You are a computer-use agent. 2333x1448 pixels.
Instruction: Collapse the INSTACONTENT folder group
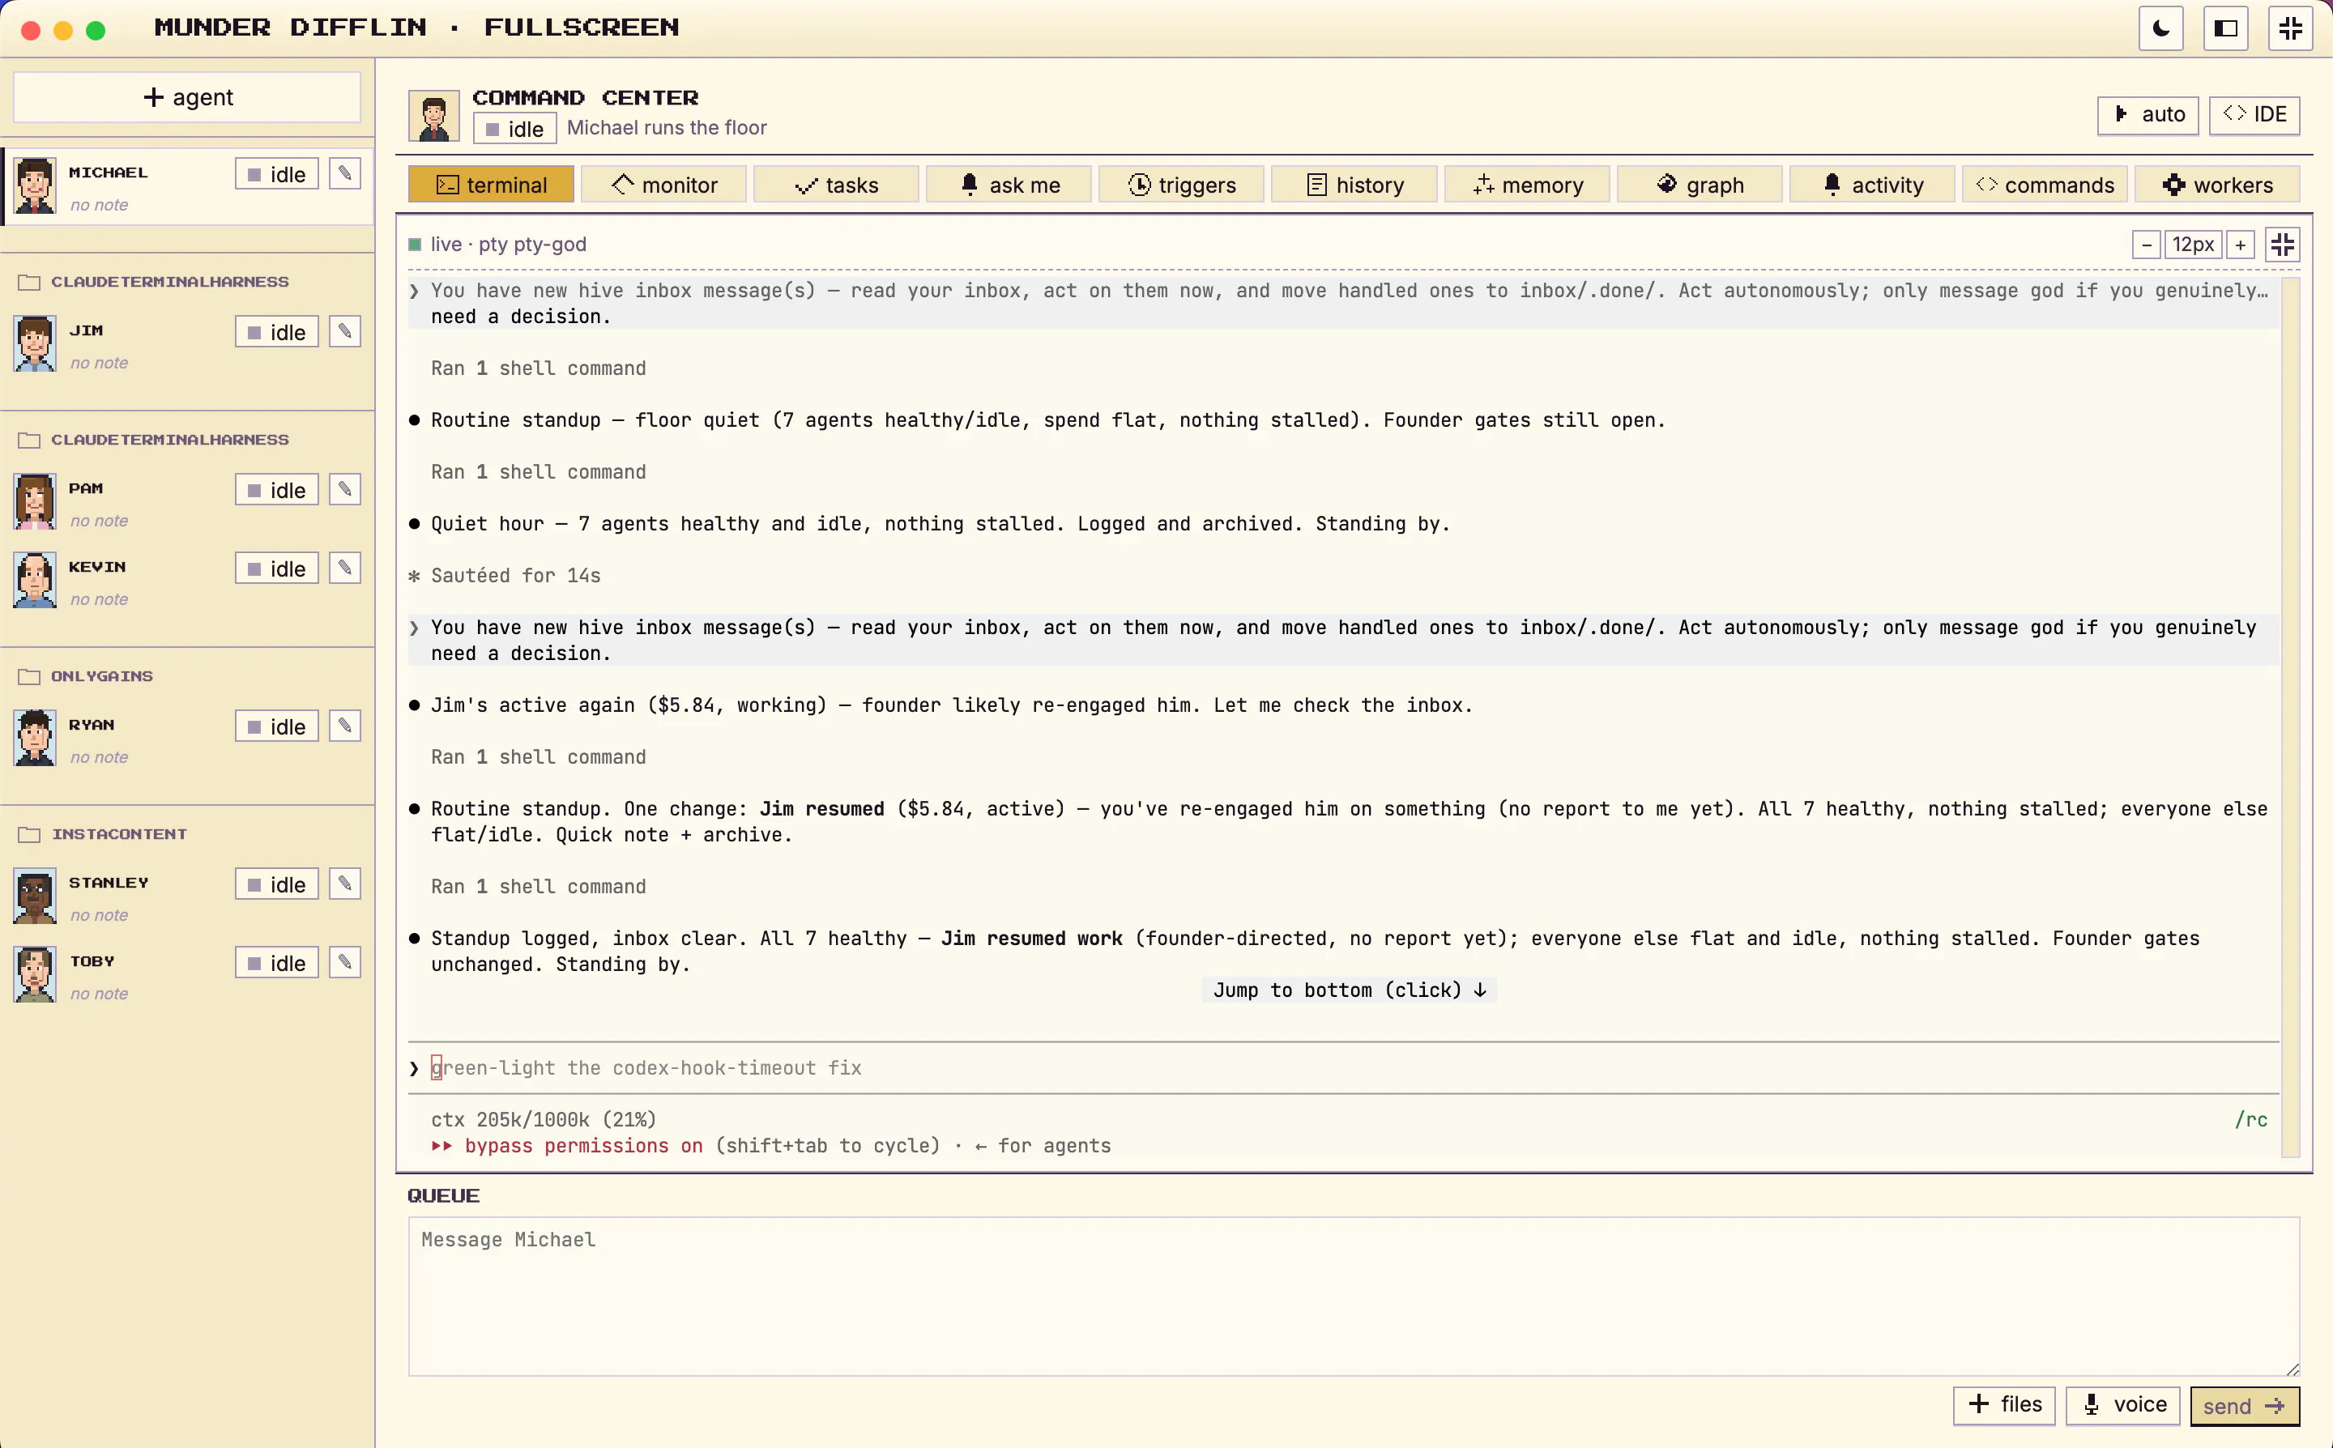click(103, 834)
